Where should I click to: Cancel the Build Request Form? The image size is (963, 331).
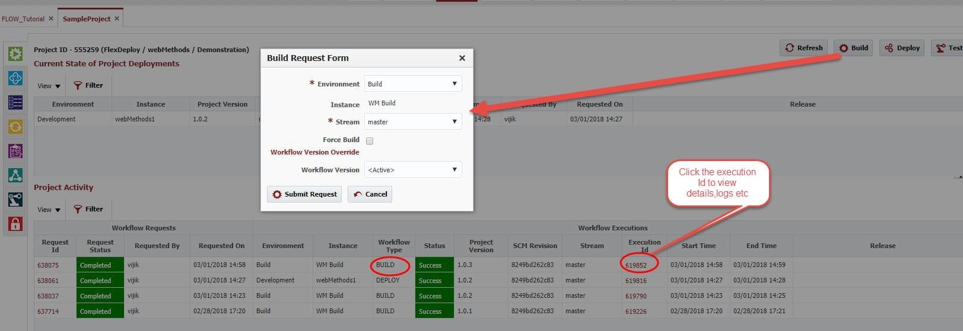(370, 194)
